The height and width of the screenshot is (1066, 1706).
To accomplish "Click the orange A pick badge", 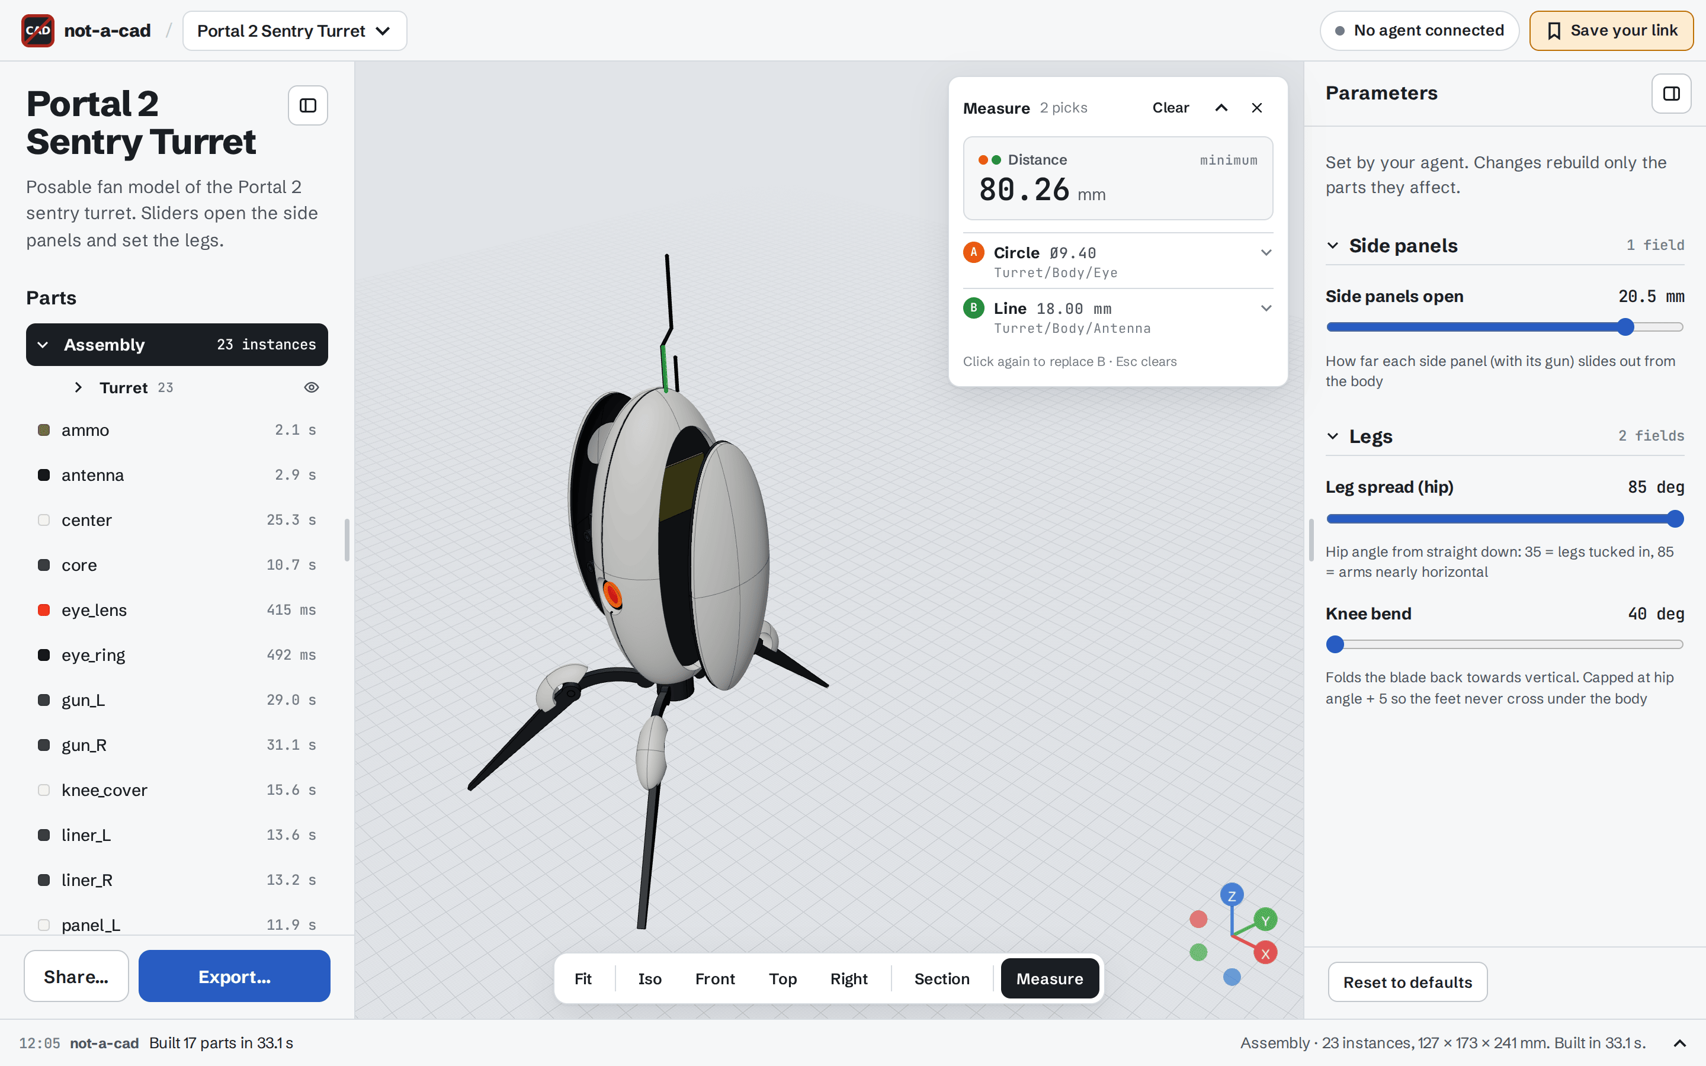I will point(974,252).
